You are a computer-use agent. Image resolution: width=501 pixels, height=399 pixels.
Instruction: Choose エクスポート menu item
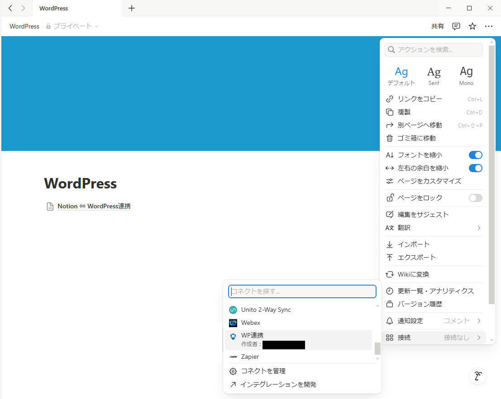tap(416, 258)
